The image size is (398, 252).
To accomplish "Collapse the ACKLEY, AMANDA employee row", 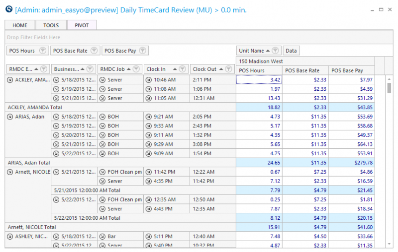I will pos(10,80).
